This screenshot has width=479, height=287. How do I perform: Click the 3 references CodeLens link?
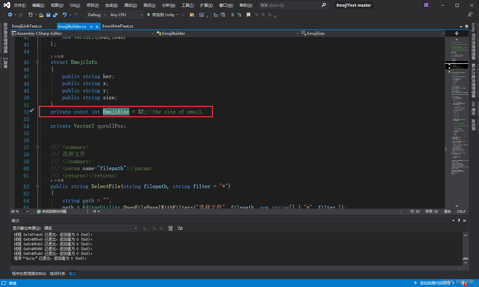tap(57, 57)
